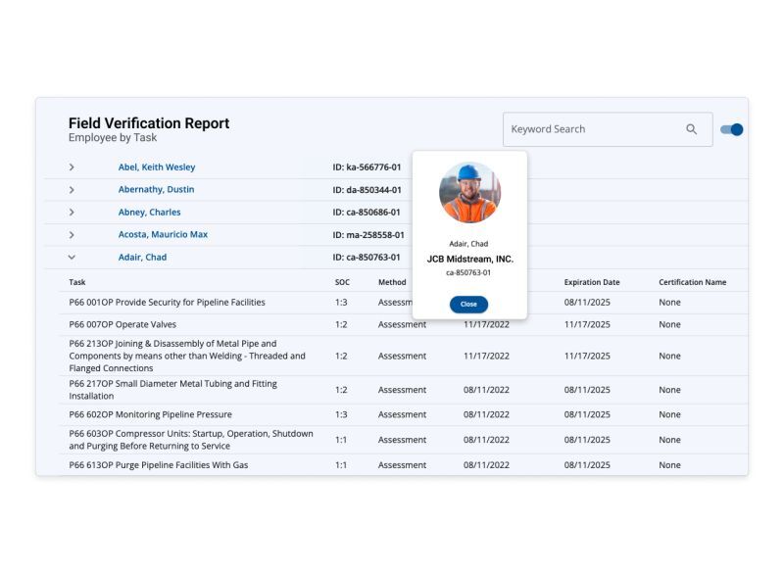
Task: Click Chad Adair's profile photo
Action: tap(469, 193)
